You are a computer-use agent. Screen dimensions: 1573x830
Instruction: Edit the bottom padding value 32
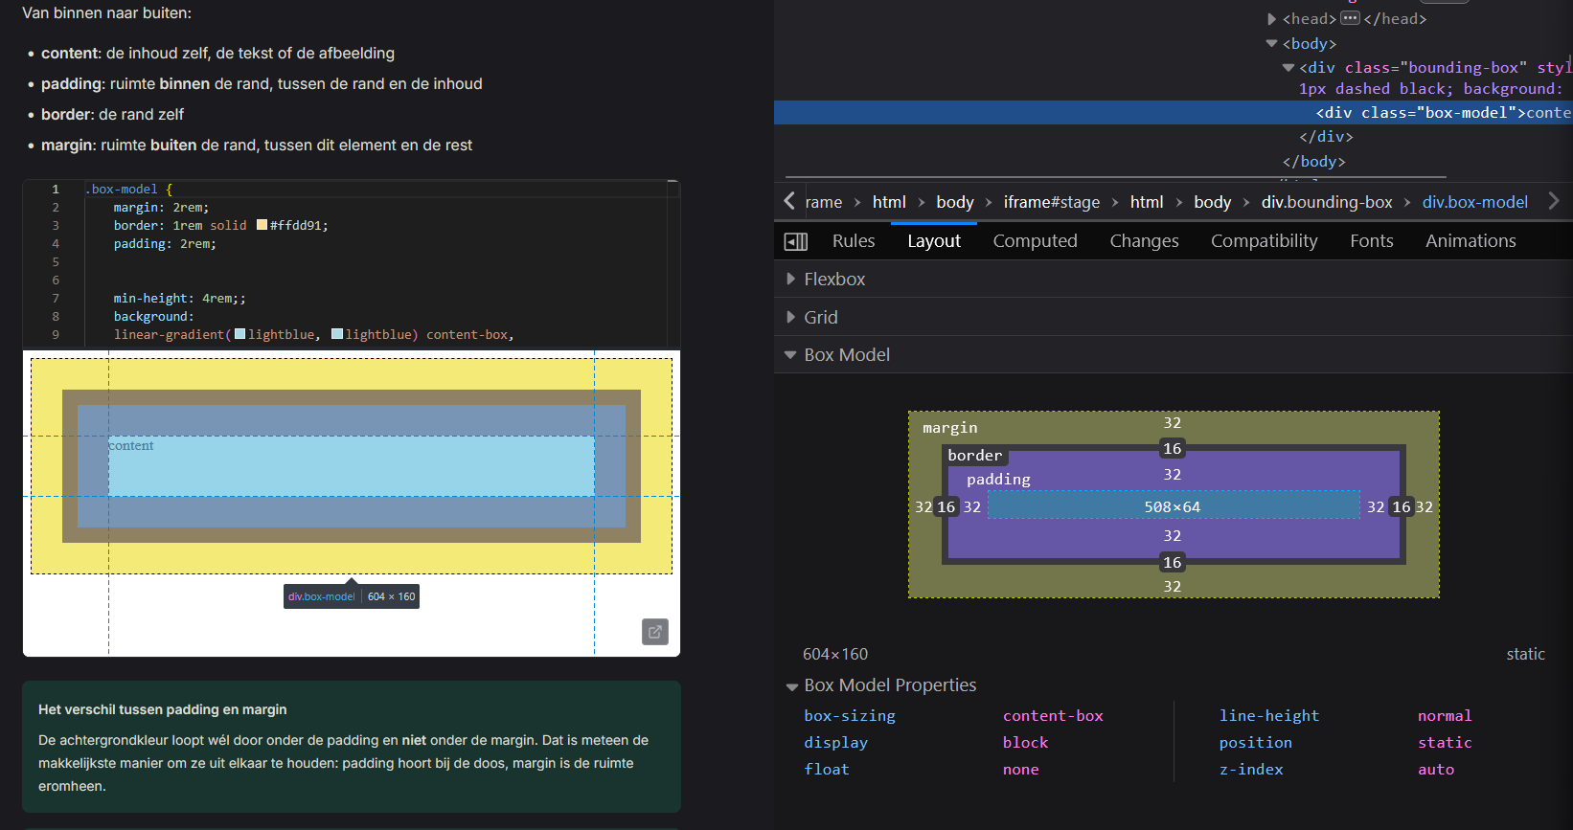pos(1172,535)
